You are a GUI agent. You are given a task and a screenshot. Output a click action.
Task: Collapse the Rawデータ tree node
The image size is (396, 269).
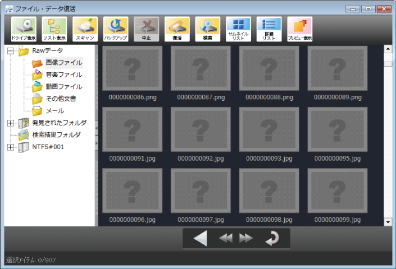pos(10,51)
